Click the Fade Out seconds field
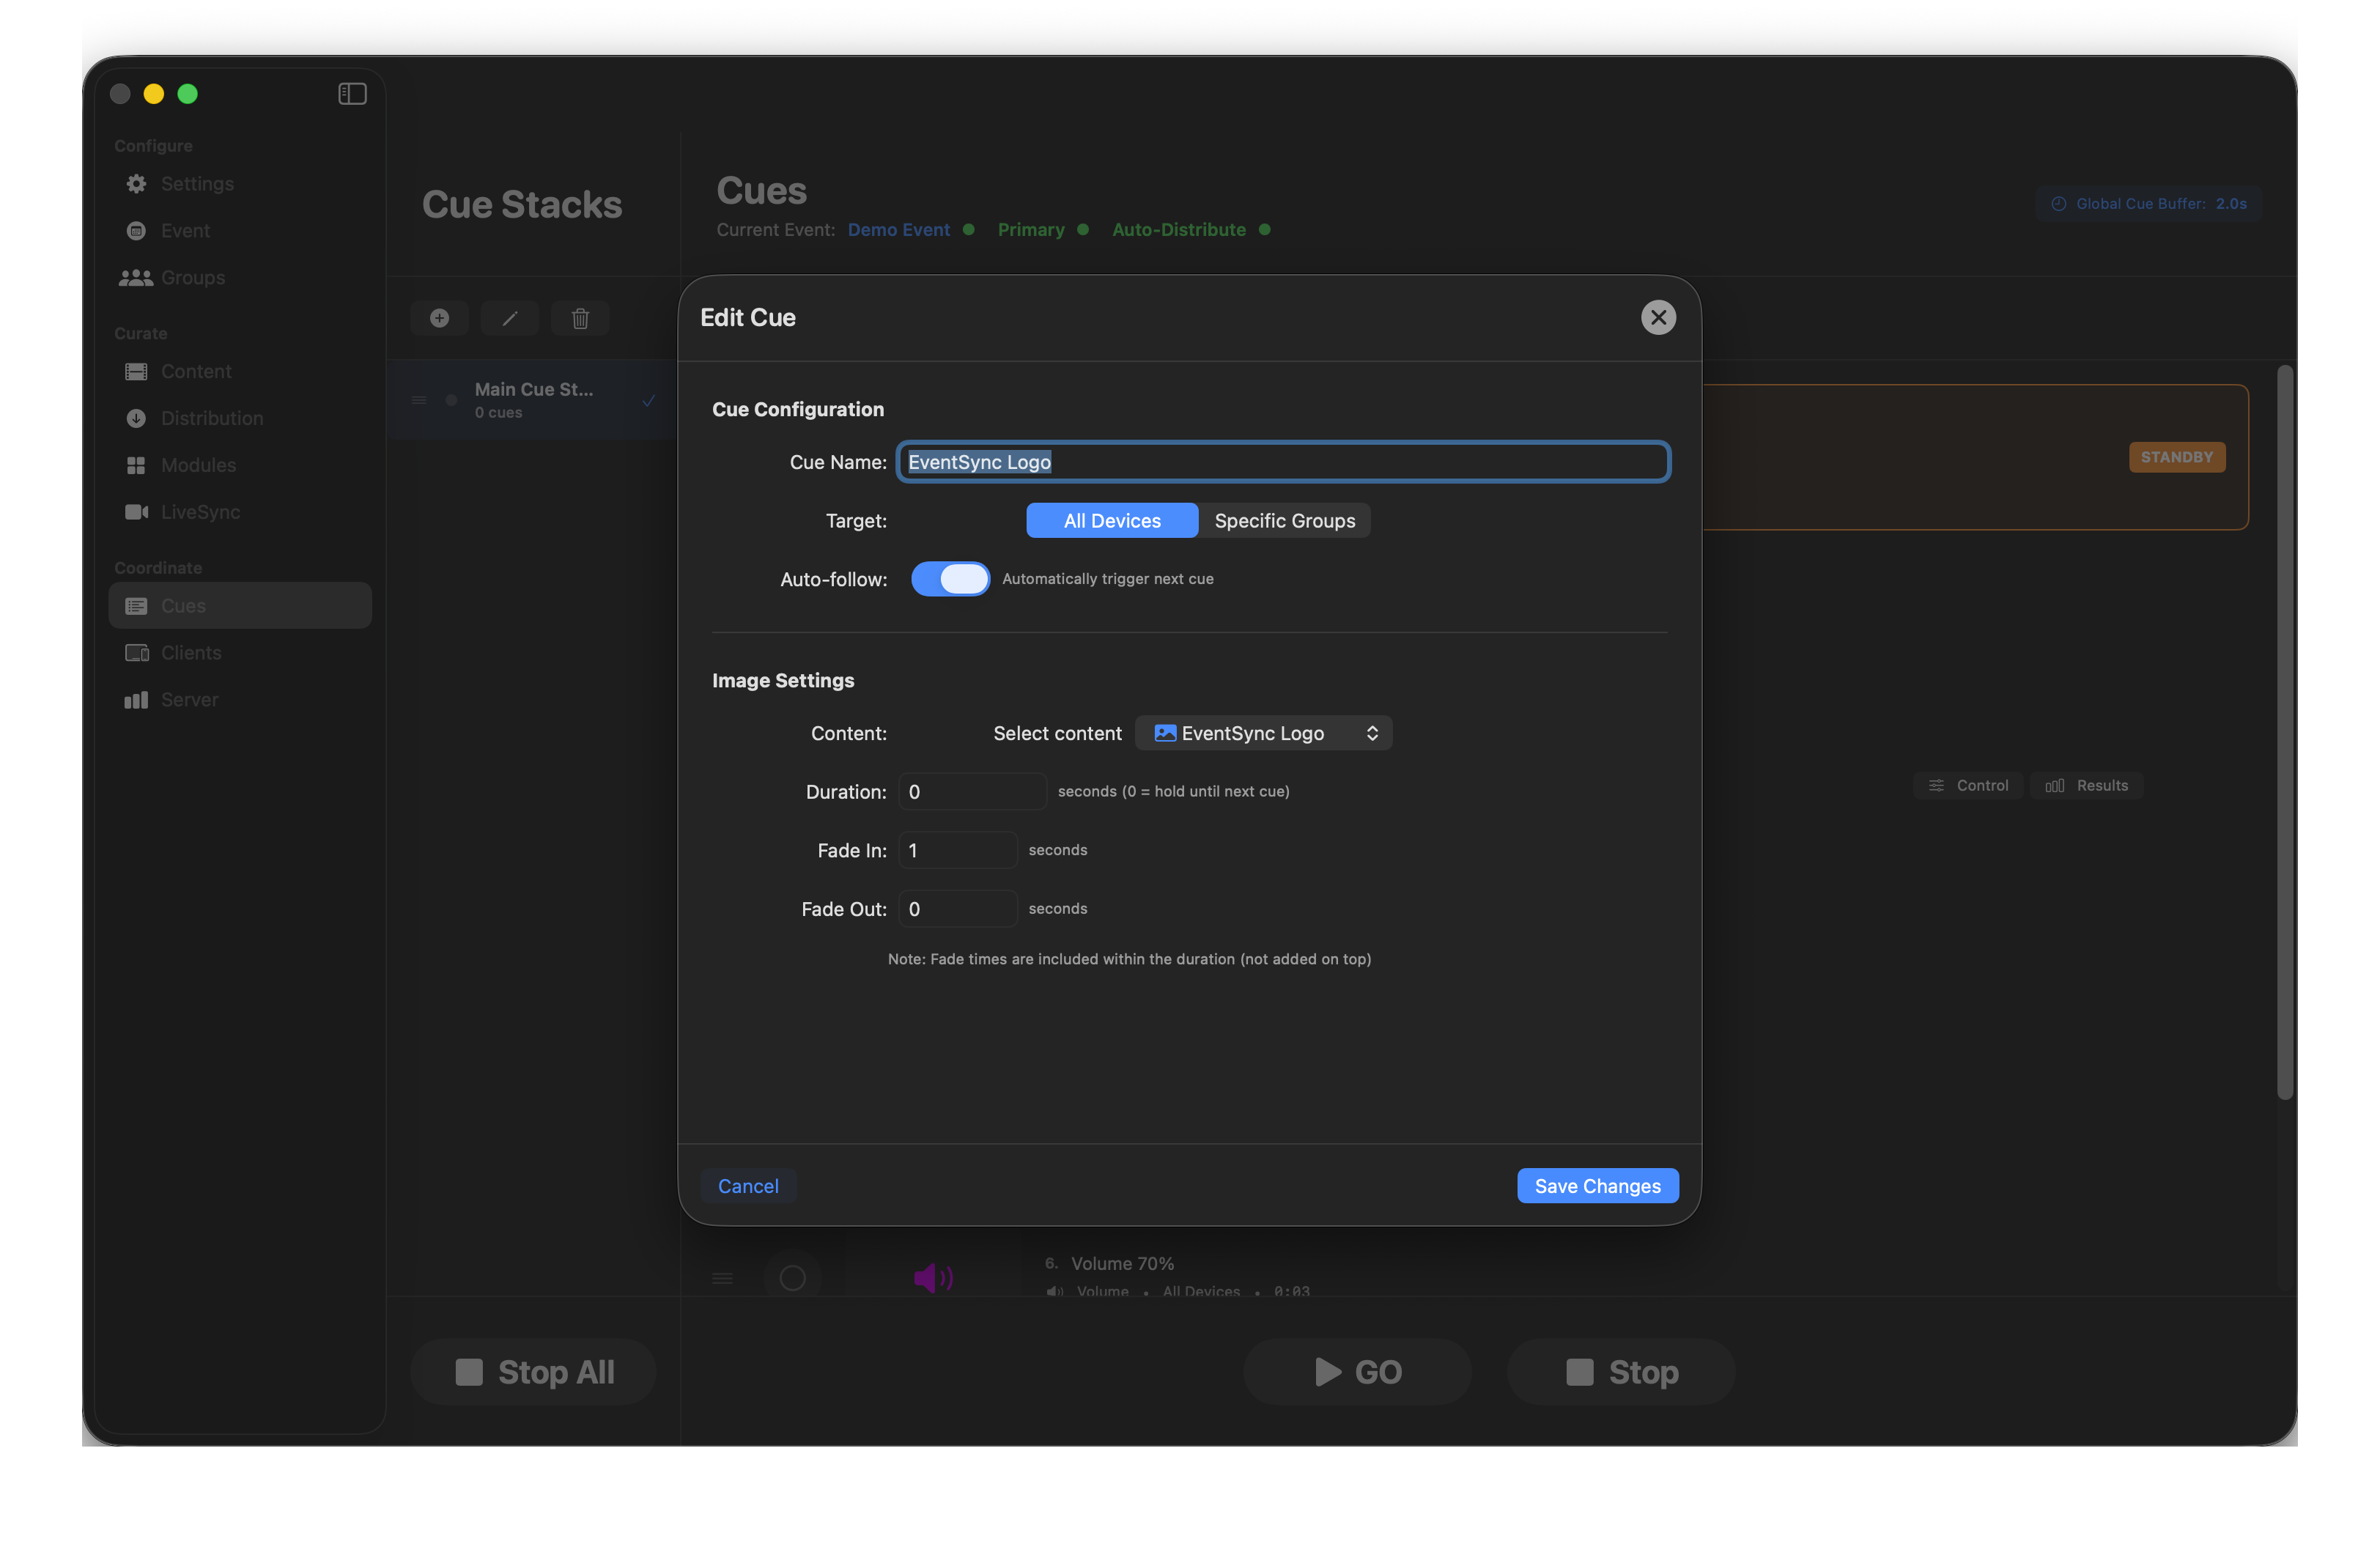The height and width of the screenshot is (1555, 2380). [957, 909]
